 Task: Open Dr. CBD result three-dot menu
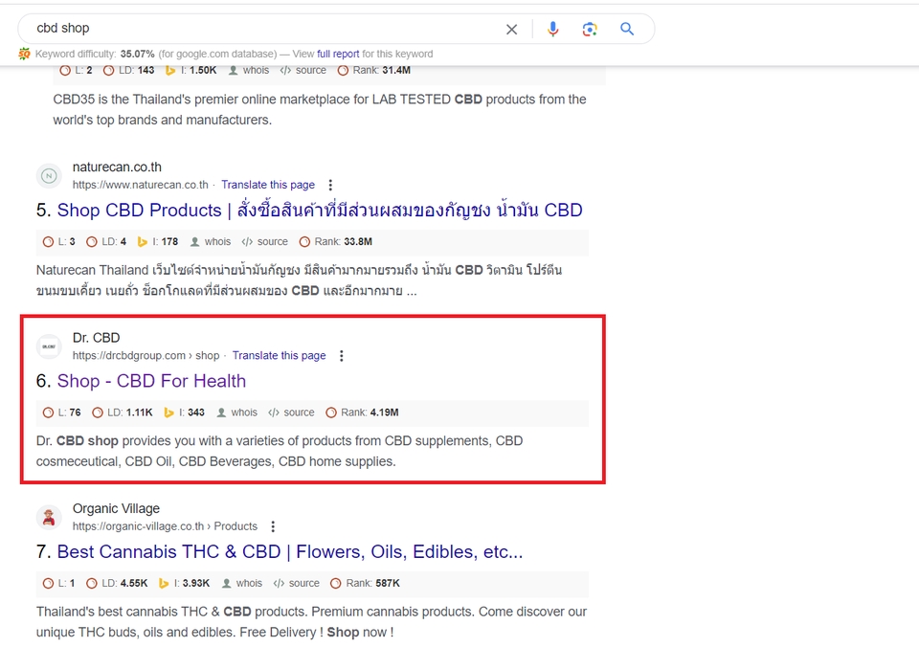[x=342, y=356]
